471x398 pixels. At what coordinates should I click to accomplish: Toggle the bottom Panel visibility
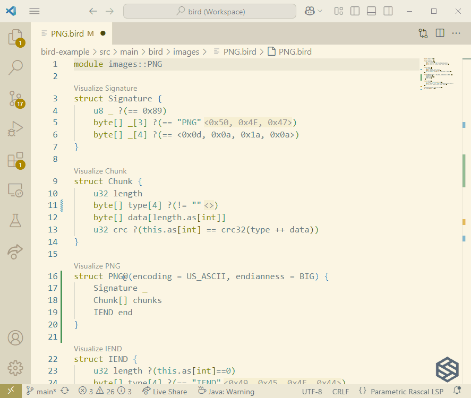point(372,11)
